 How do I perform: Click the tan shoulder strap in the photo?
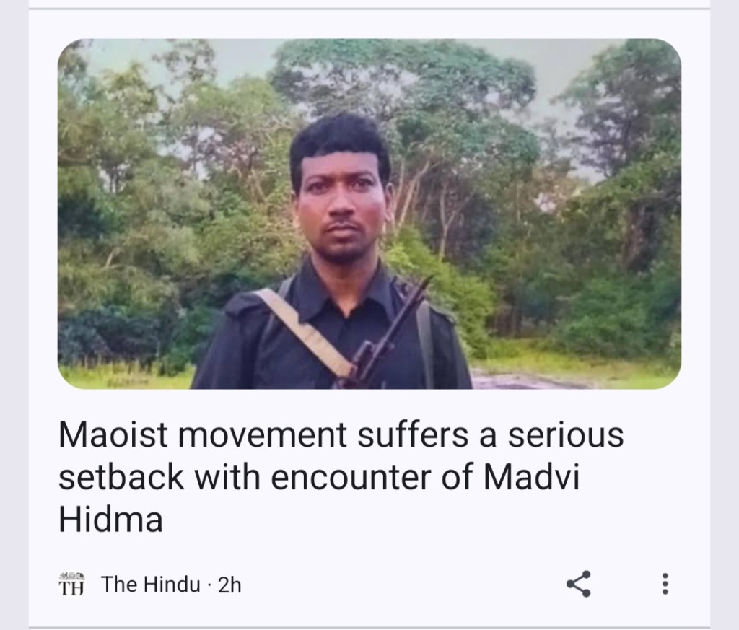(x=305, y=332)
